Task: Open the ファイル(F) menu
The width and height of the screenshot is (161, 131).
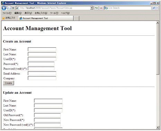Action: pyautogui.click(x=7, y=13)
